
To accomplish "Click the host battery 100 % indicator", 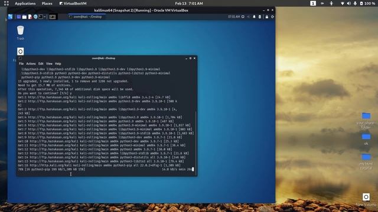I will [367, 4].
